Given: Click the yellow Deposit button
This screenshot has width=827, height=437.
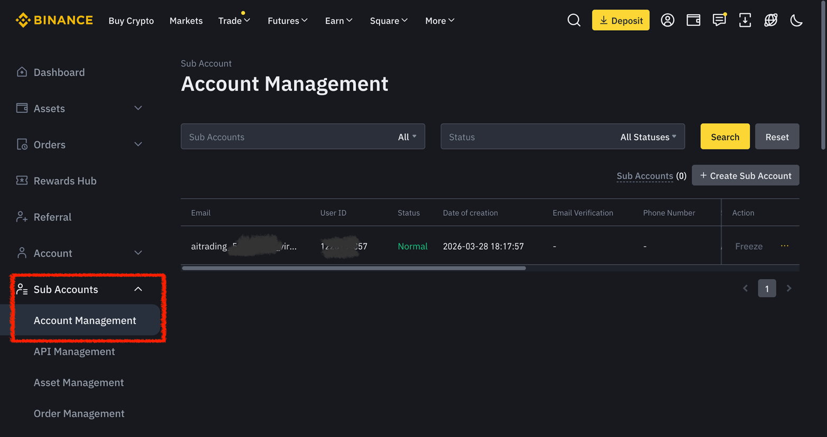Looking at the screenshot, I should tap(621, 20).
